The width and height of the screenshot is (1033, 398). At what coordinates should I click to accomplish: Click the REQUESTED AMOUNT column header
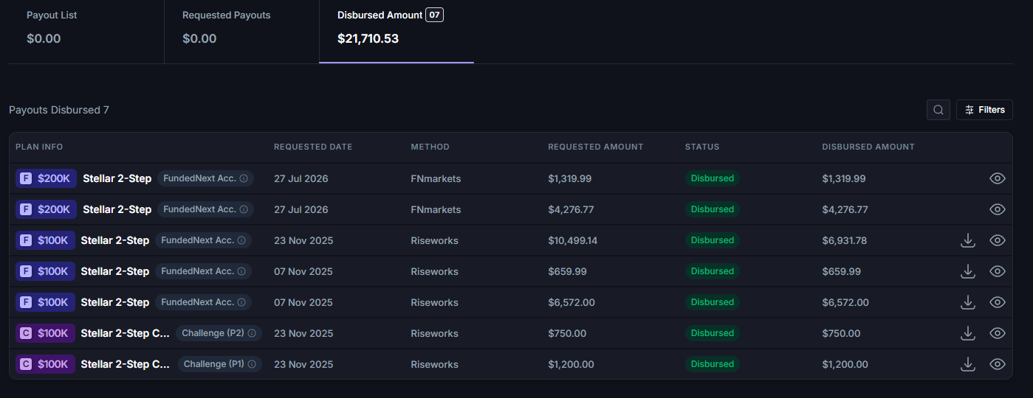(596, 147)
